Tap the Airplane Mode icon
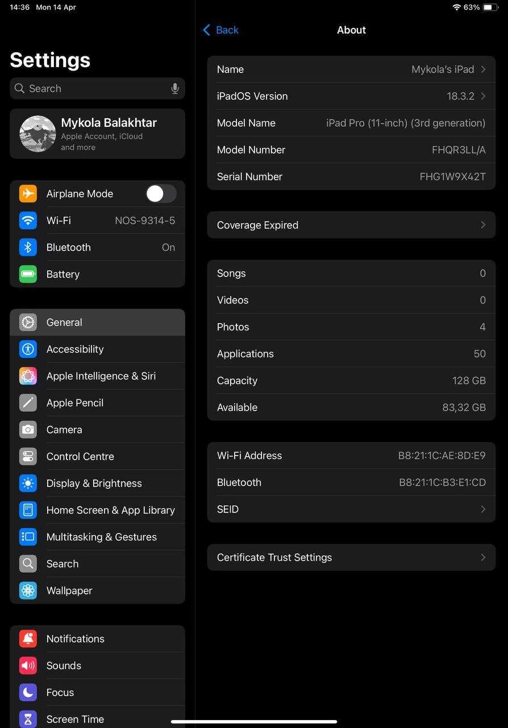Viewport: 508px width, 728px height. (28, 193)
